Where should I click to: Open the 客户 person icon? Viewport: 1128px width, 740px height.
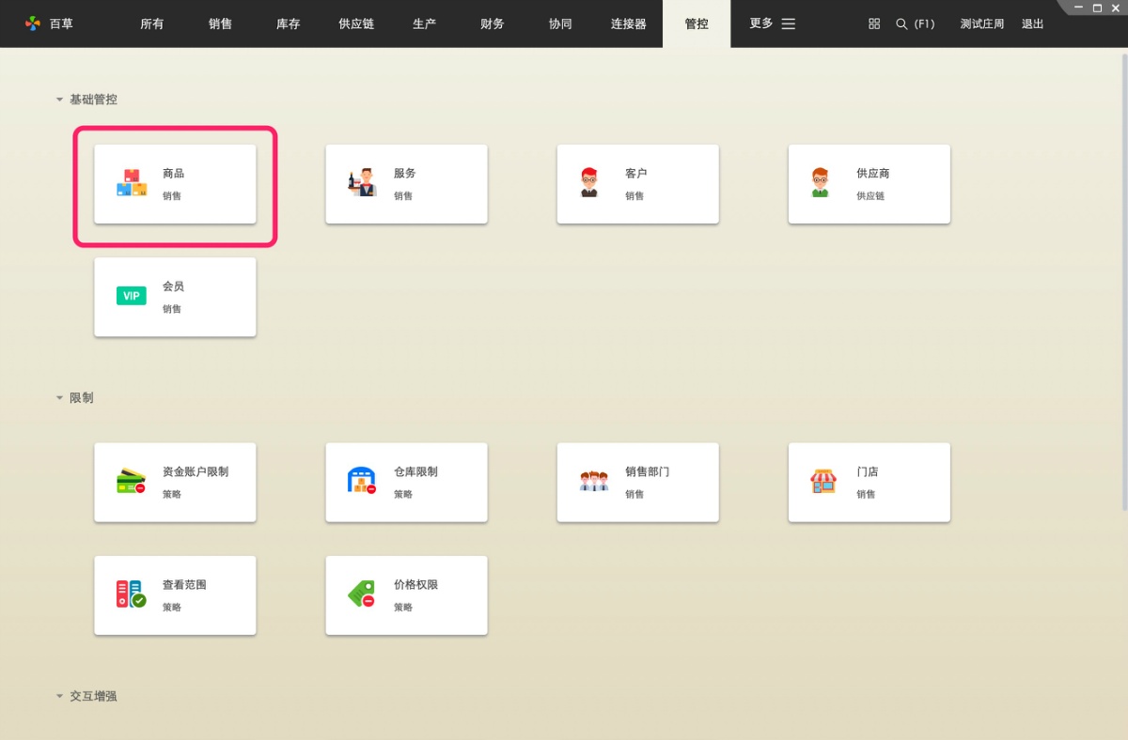(589, 183)
